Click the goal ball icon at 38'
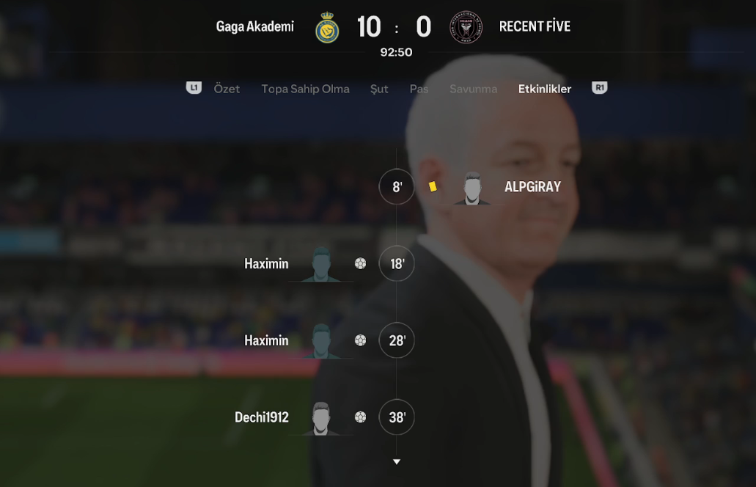 pyautogui.click(x=360, y=417)
